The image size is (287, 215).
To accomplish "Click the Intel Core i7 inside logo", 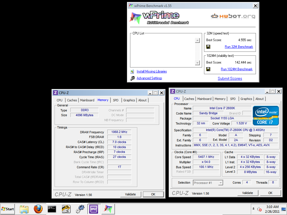I will point(266,116).
